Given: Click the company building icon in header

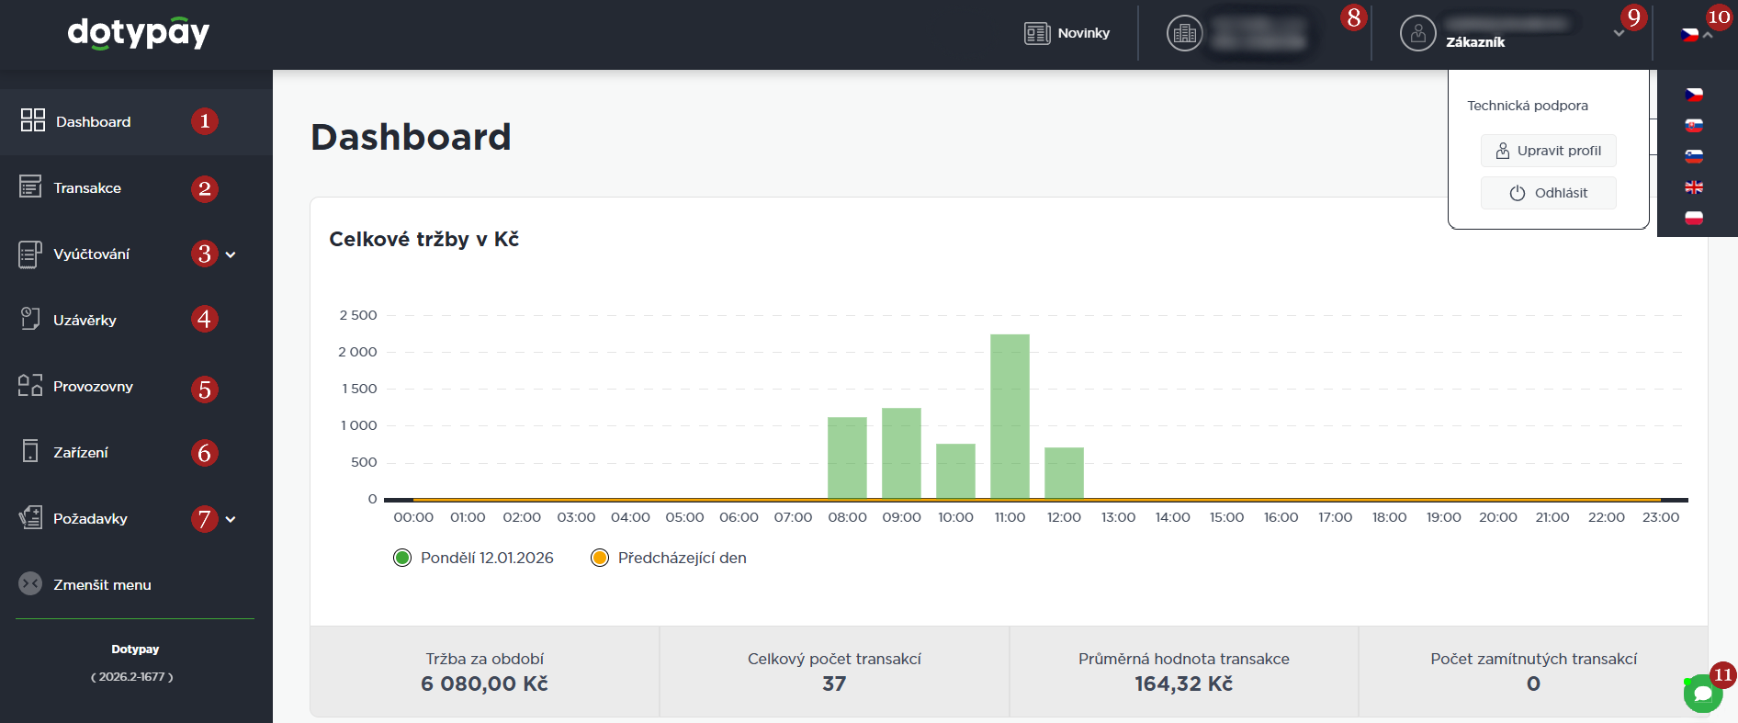Looking at the screenshot, I should point(1184,34).
